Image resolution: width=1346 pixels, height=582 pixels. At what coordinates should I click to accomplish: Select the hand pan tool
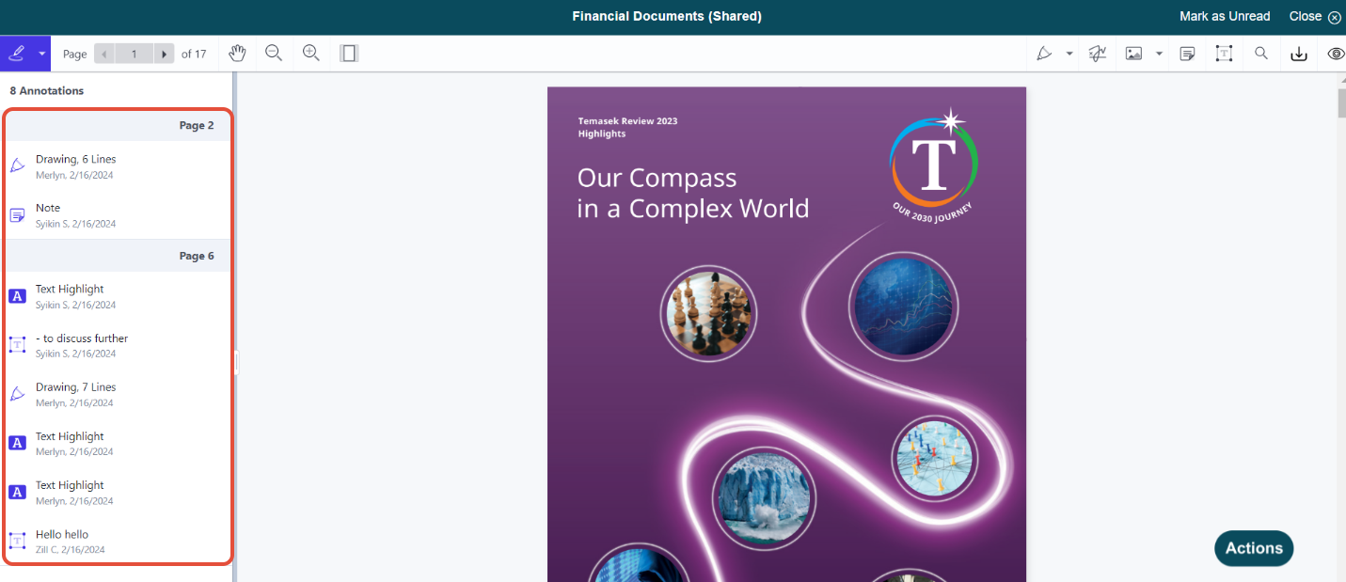tap(238, 54)
